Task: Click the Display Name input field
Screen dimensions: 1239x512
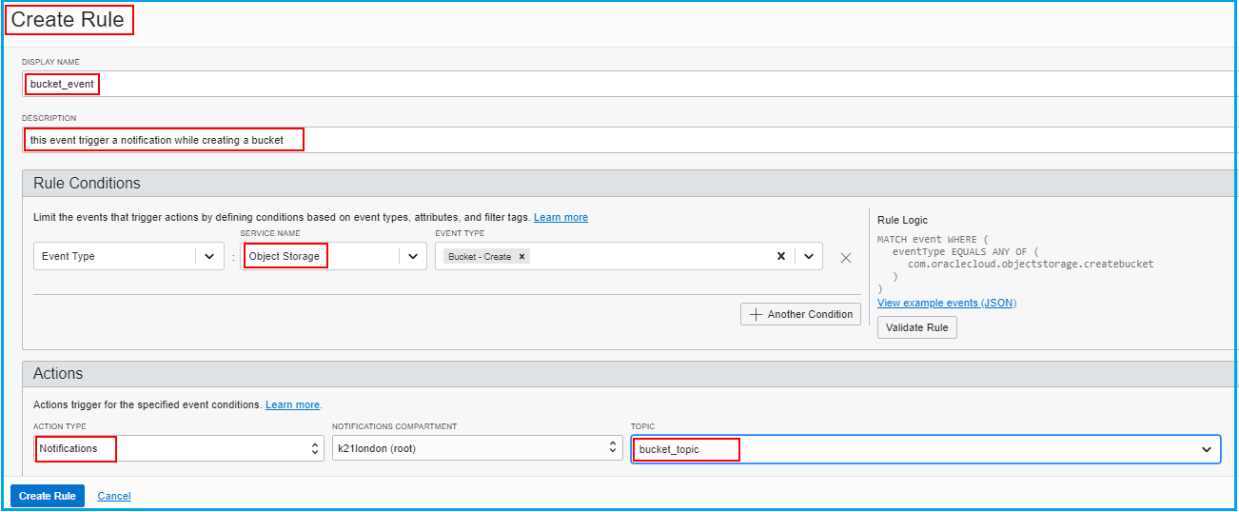Action: (x=628, y=84)
